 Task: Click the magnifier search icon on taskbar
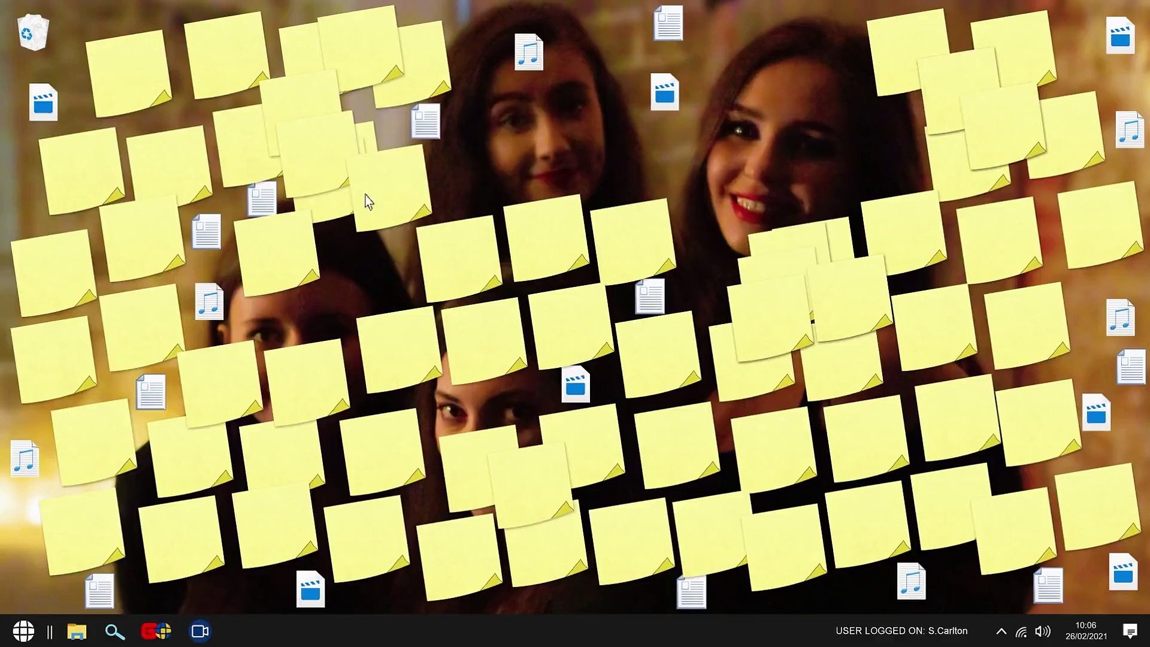point(114,631)
